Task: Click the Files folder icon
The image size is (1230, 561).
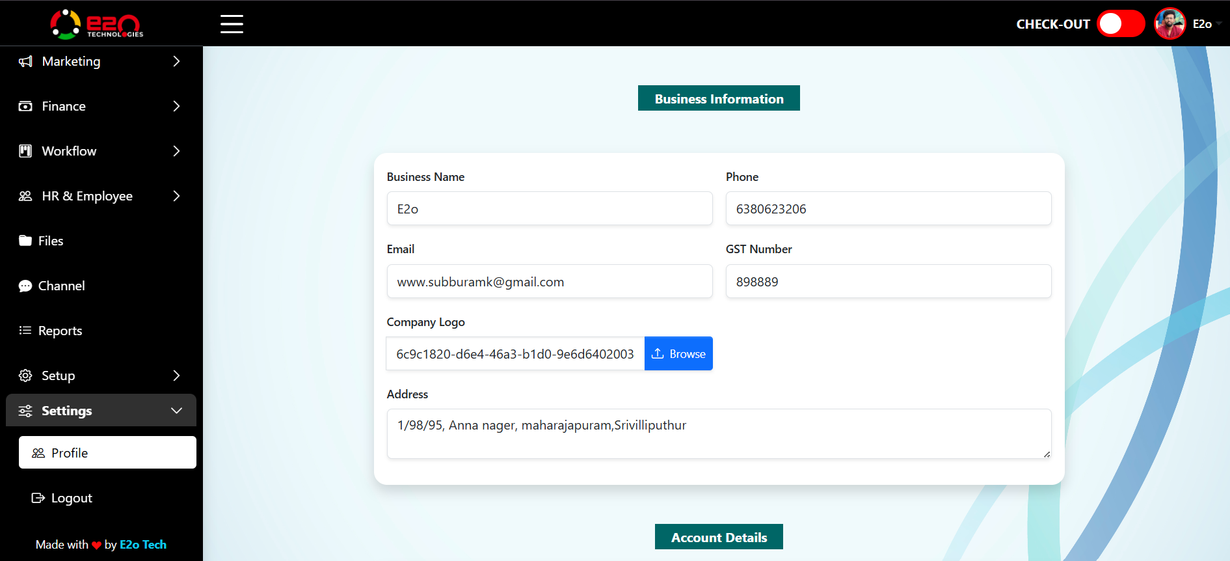Action: coord(25,241)
